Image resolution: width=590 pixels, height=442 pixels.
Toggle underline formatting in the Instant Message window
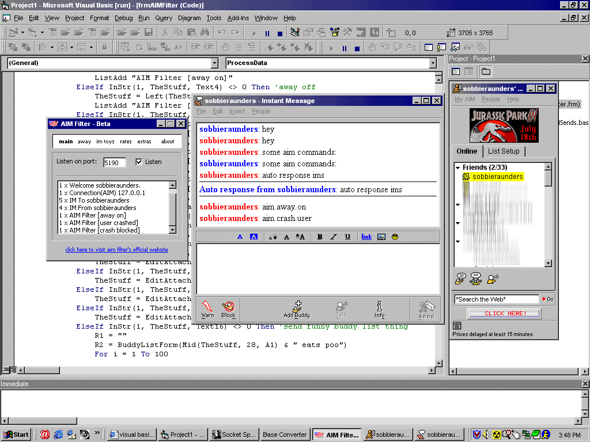click(347, 237)
